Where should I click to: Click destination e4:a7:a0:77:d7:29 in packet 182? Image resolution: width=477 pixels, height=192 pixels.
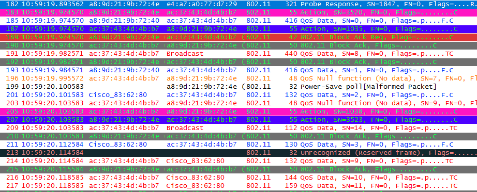[202, 5]
